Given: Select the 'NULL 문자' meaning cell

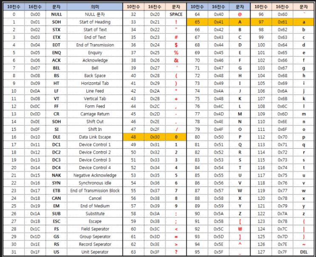Looking at the screenshot, I should click(x=95, y=14).
